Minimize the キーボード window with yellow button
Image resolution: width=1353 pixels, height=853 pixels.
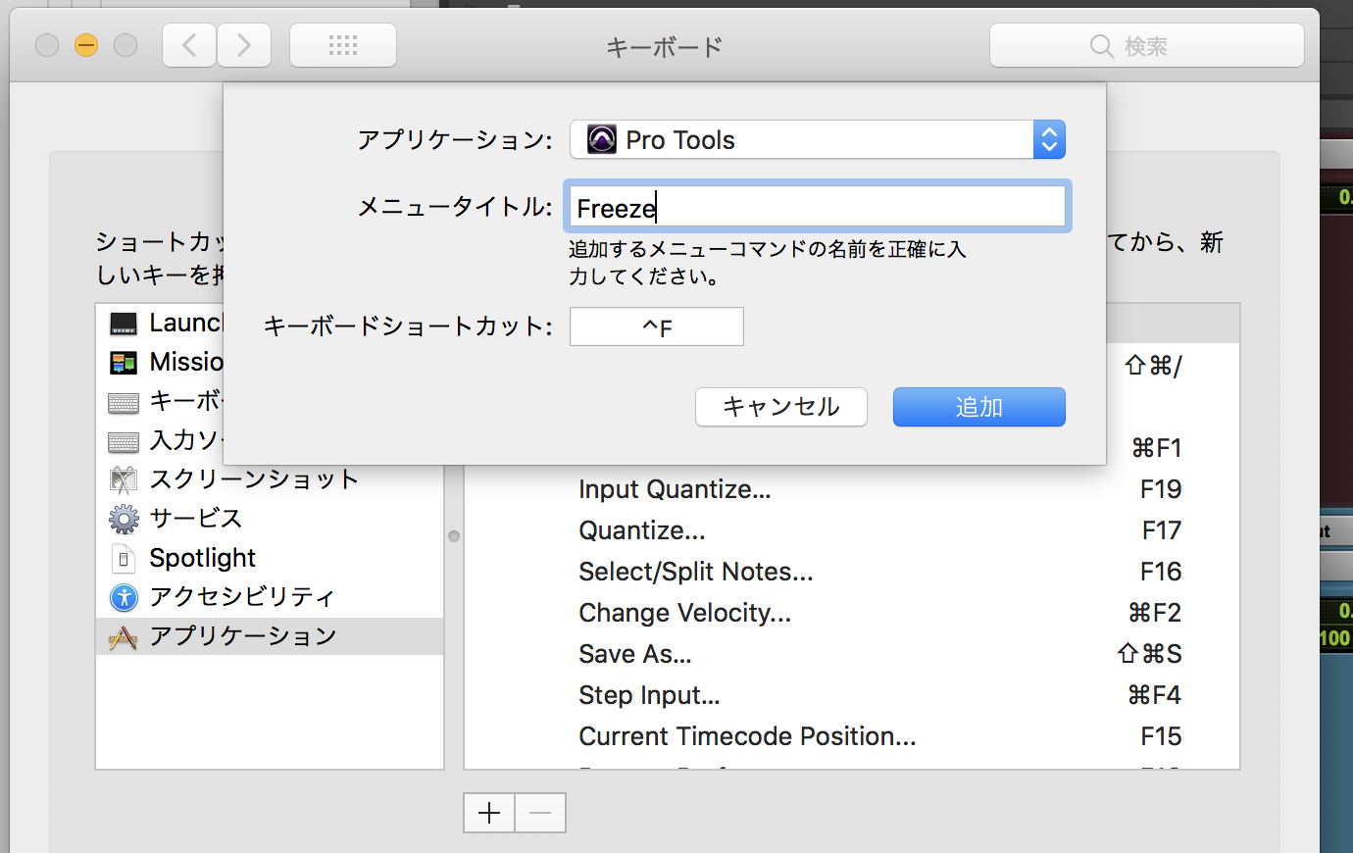86,45
